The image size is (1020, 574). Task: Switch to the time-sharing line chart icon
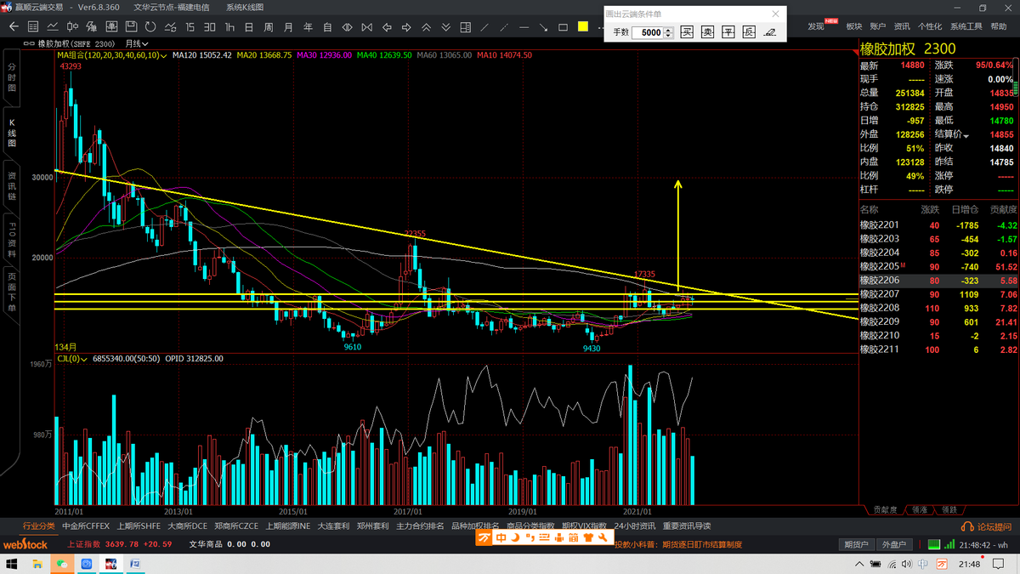click(52, 27)
